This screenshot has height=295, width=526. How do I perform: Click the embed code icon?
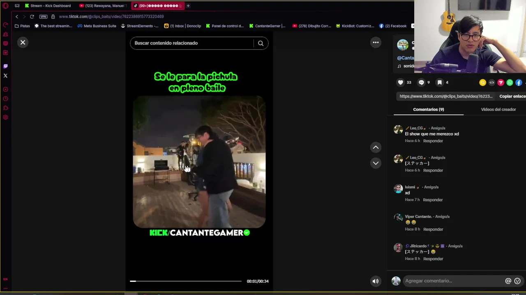492,83
